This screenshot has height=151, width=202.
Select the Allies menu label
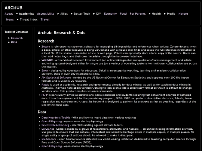point(64,14)
